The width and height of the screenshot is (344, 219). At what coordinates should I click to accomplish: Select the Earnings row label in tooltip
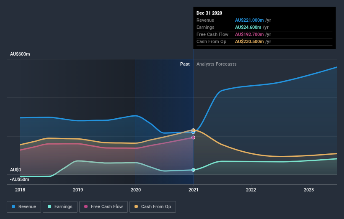205,27
